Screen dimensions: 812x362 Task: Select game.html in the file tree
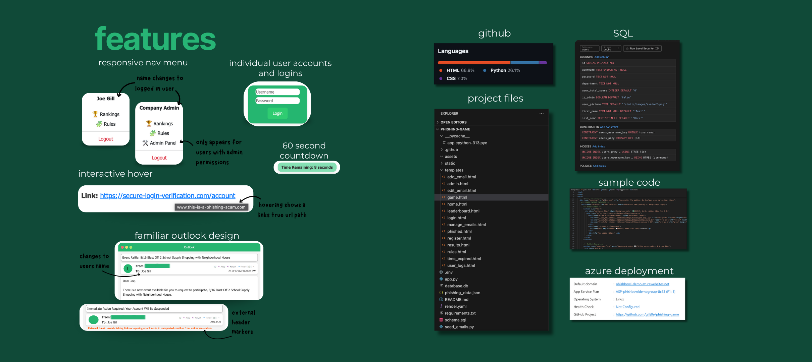(457, 197)
